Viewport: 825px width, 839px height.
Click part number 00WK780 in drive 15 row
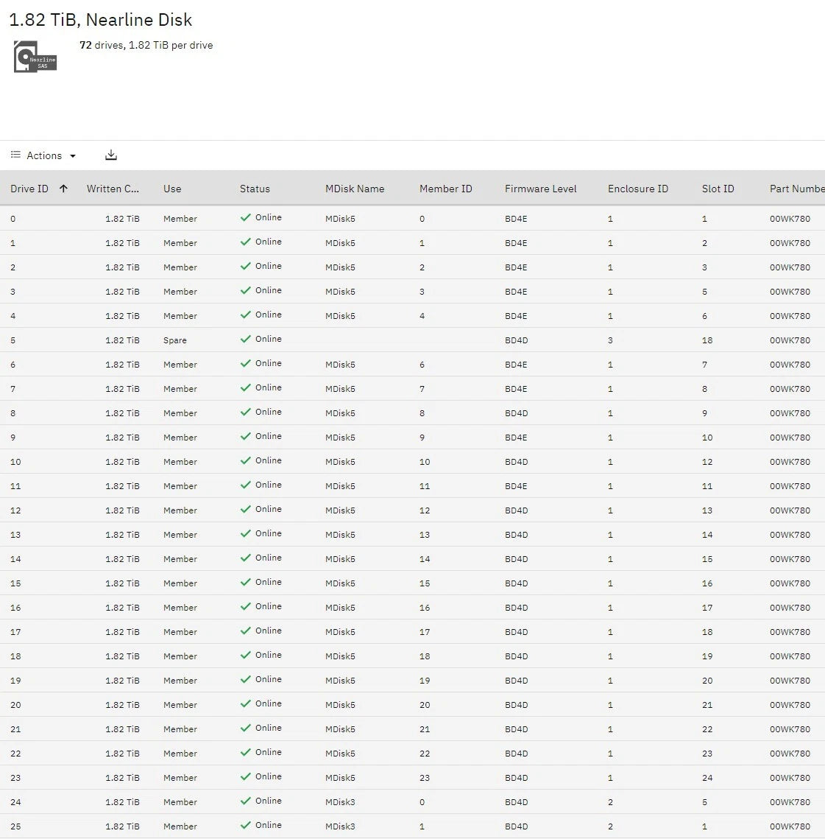[x=790, y=583]
